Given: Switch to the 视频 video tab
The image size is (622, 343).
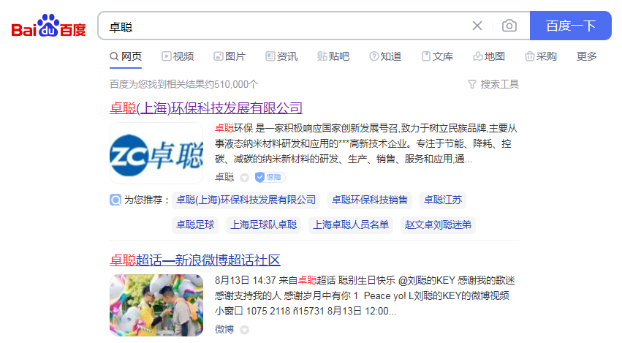Looking at the screenshot, I should [178, 56].
